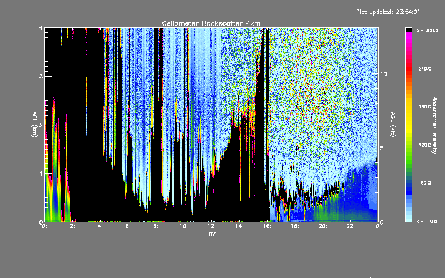Click the '20:' UTC tick label

point(323,226)
